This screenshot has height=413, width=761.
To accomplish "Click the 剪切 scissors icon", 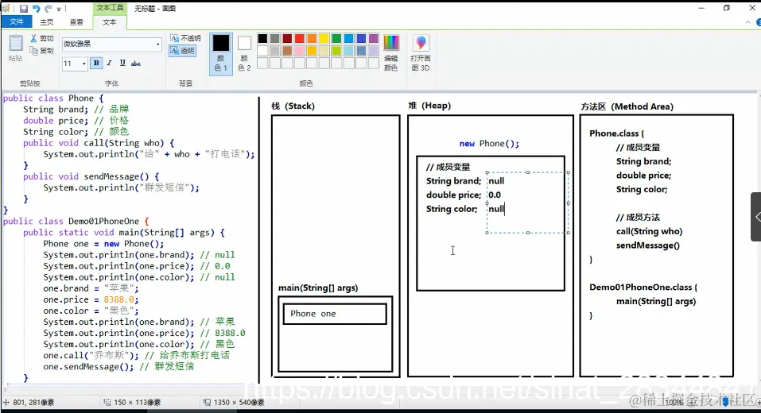I will pyautogui.click(x=33, y=38).
